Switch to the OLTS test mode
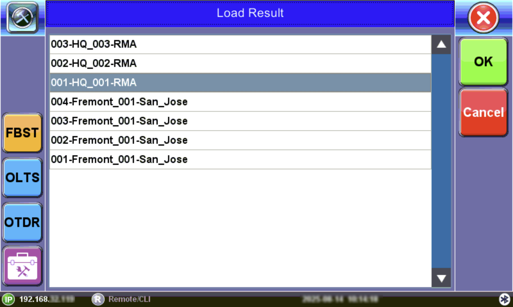The image size is (513, 307). tap(22, 178)
